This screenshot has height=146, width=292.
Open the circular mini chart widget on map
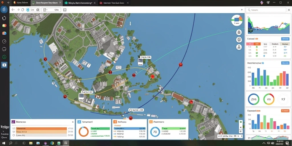pyautogui.click(x=237, y=20)
